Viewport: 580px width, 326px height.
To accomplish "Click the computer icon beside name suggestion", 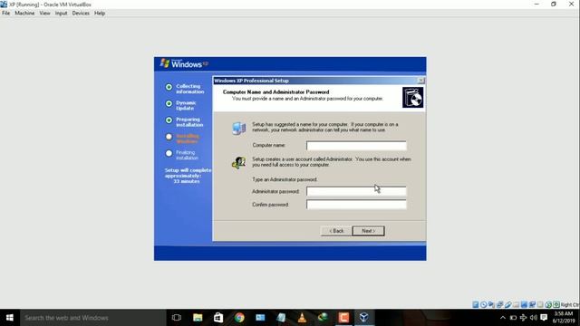I will click(239, 129).
